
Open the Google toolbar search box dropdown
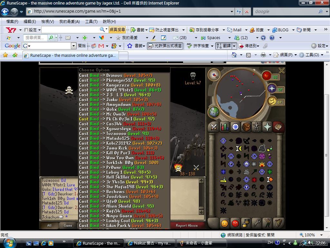coord(73,46)
